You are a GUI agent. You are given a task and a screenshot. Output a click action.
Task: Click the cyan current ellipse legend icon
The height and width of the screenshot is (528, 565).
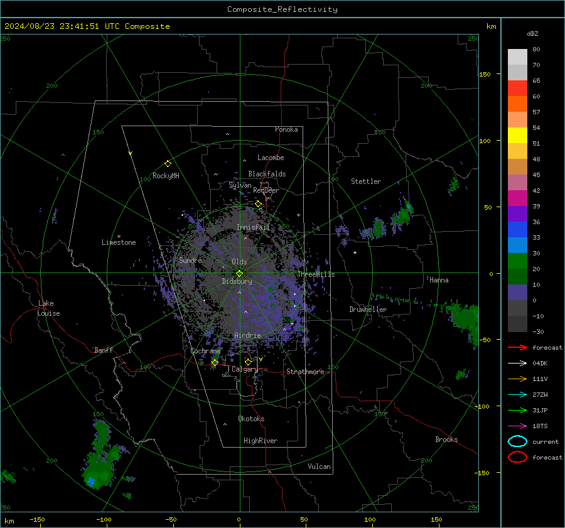(x=517, y=441)
